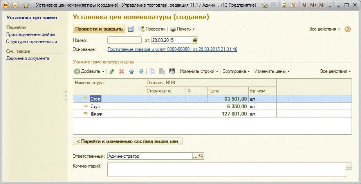Click the green pencil edit row icon
Screen dimensions: 361x184
112,72
